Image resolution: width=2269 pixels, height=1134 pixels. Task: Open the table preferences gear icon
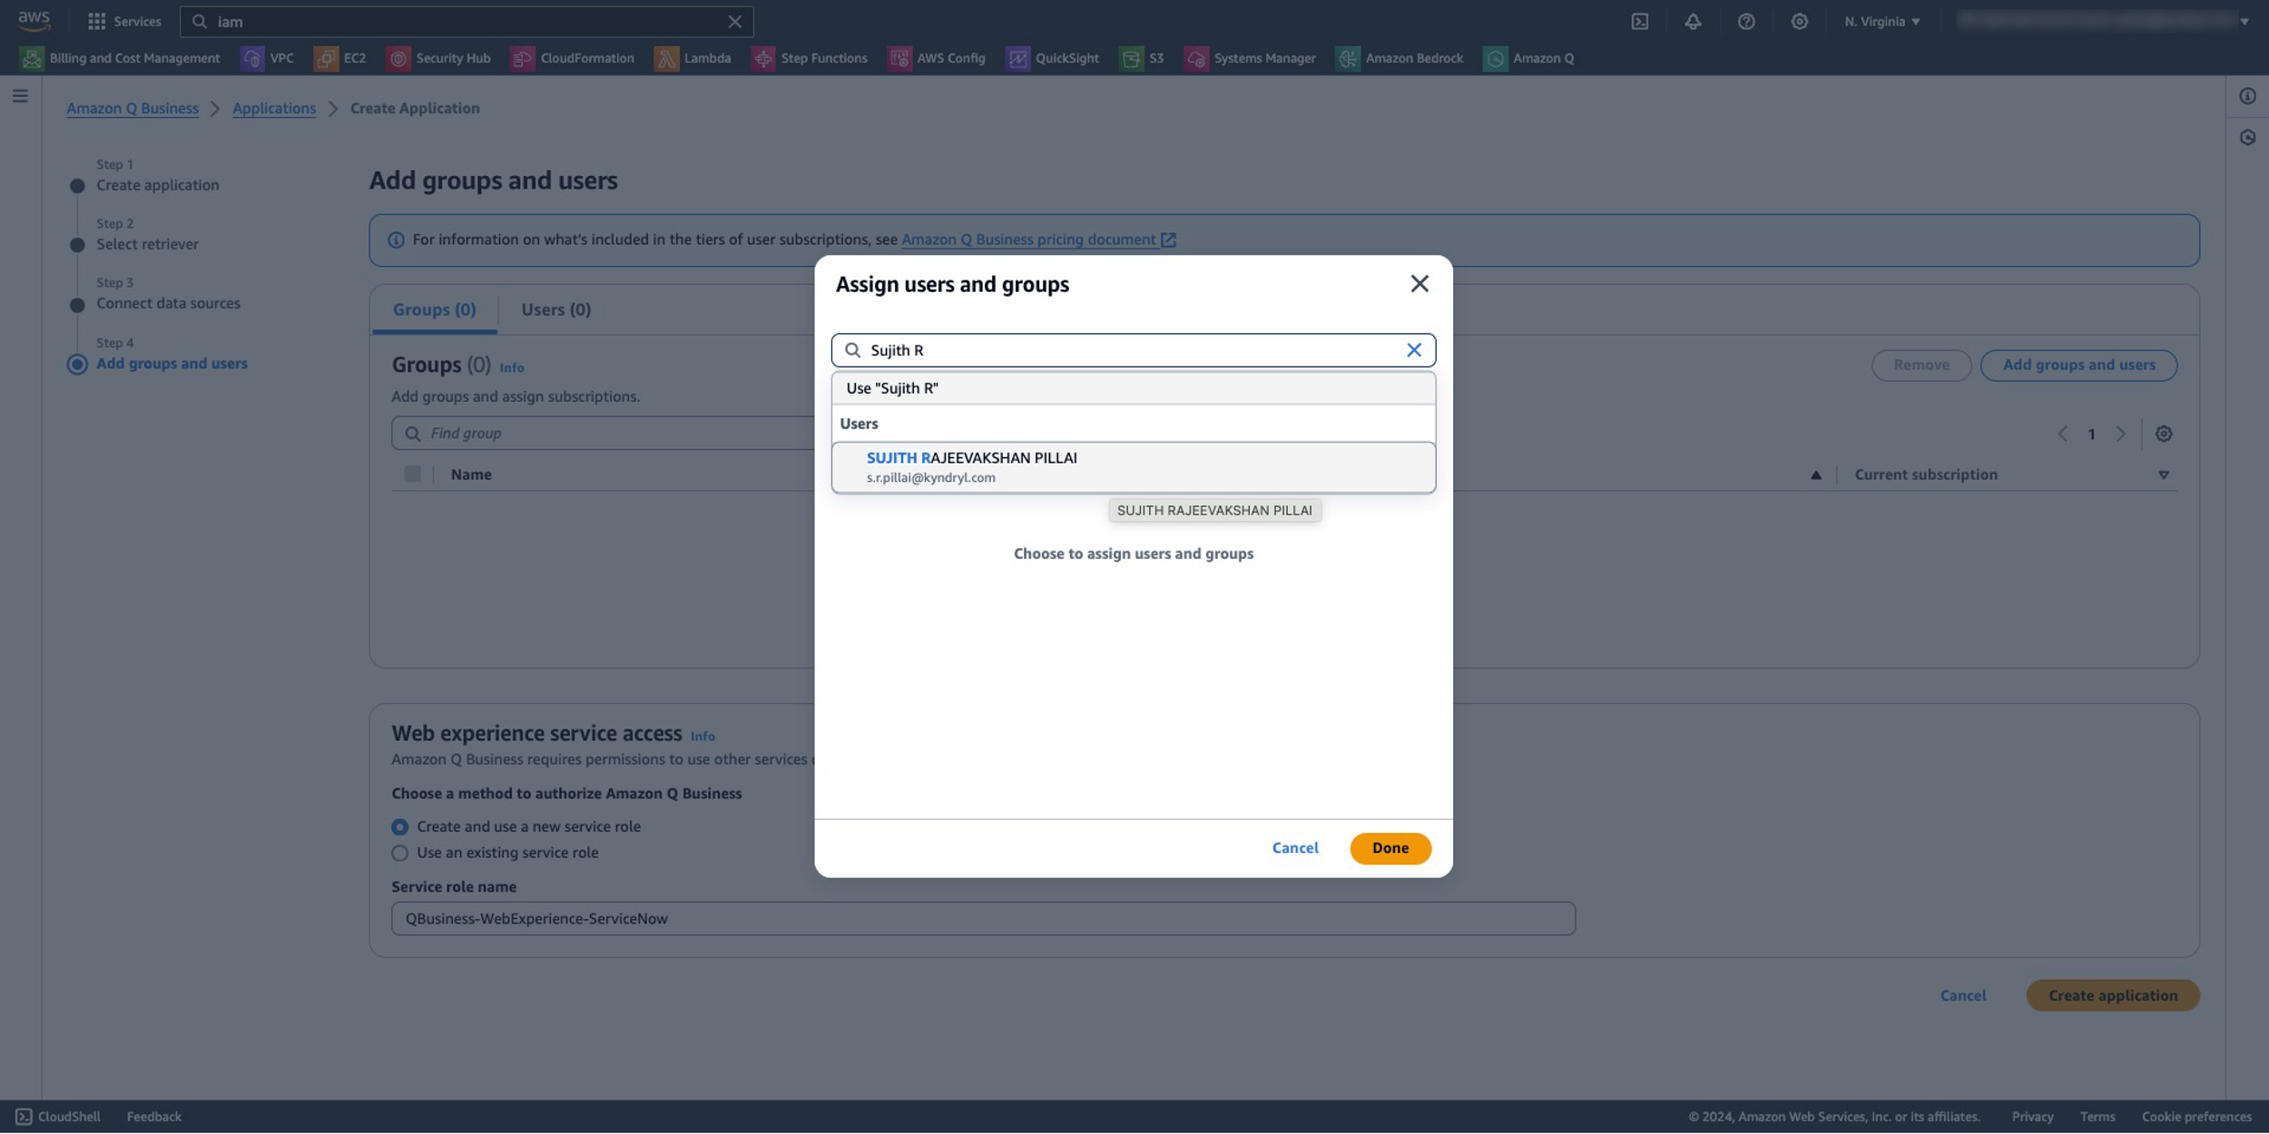[x=2163, y=434]
